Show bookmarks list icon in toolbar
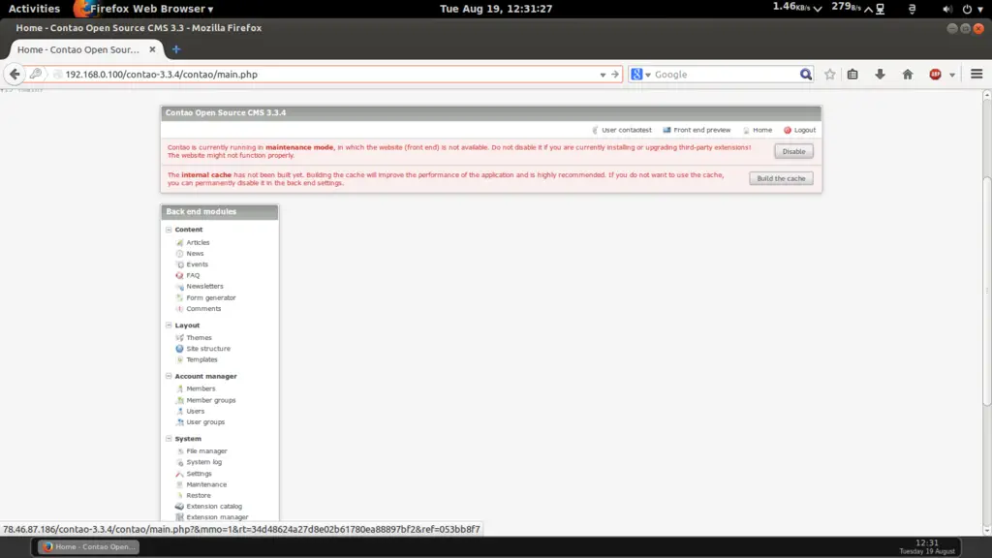The width and height of the screenshot is (992, 558). click(852, 74)
